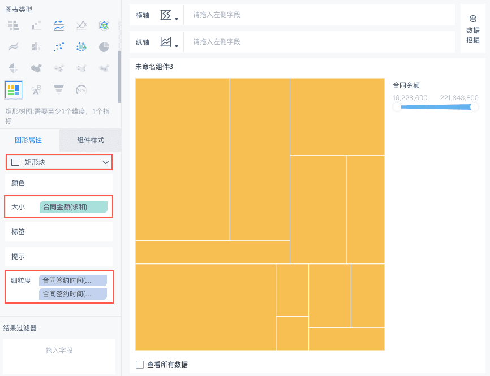Viewport: 490px width, 376px height.
Task: Click the 合同金额(求和) size field pill
Action: tap(74, 207)
